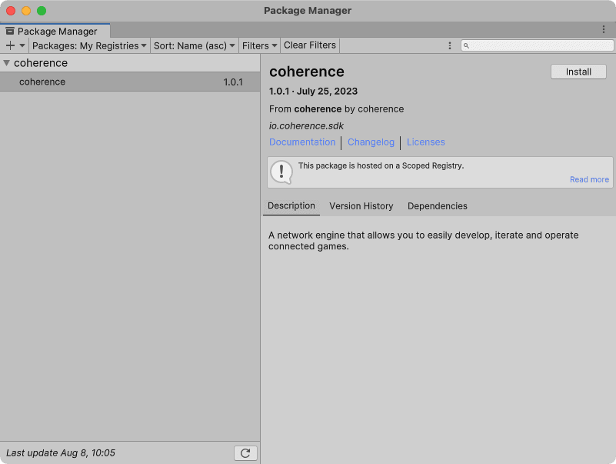The height and width of the screenshot is (464, 616).
Task: Switch to the Dependencies tab
Action: (437, 205)
